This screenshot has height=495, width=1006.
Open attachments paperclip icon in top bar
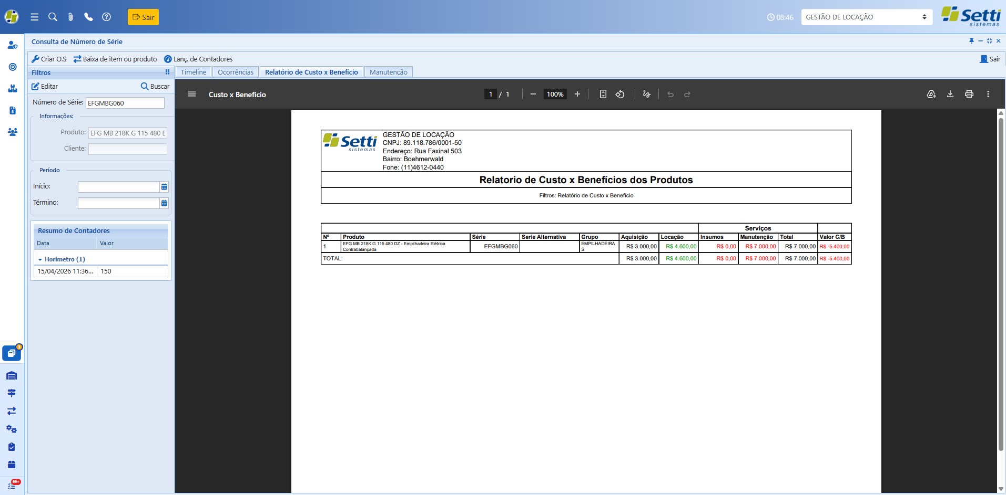[70, 17]
